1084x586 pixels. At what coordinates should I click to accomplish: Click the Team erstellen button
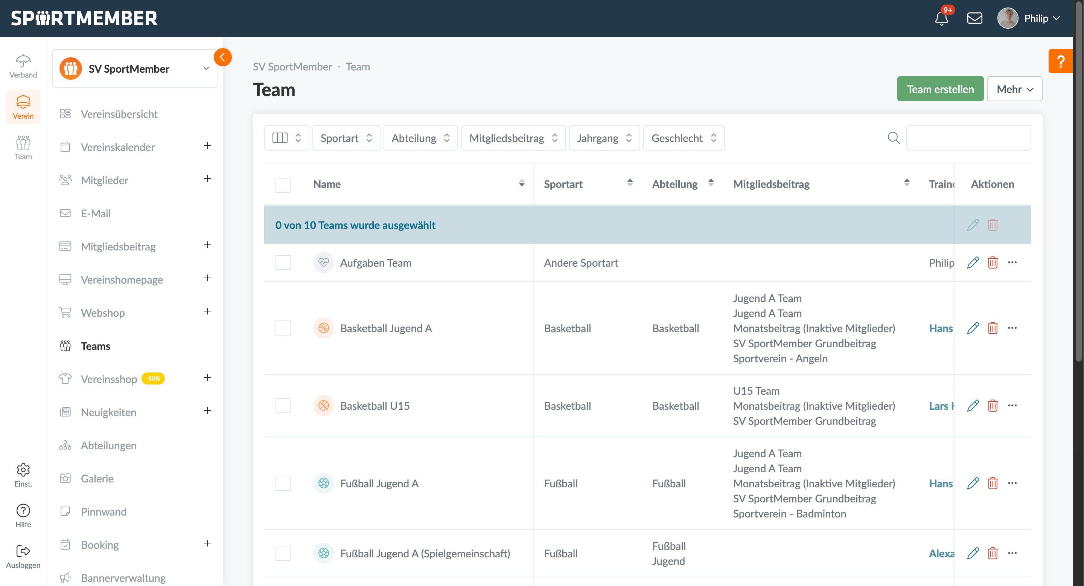(940, 89)
